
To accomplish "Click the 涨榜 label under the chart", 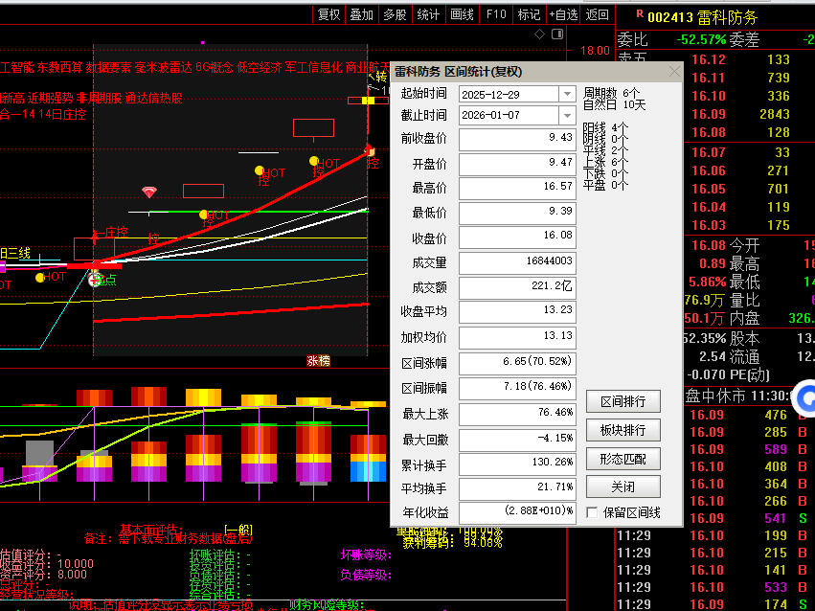I will tap(318, 361).
